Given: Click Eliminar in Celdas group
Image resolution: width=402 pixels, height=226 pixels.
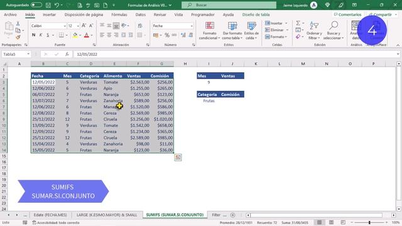Looking at the screenshot, I should (x=276, y=30).
